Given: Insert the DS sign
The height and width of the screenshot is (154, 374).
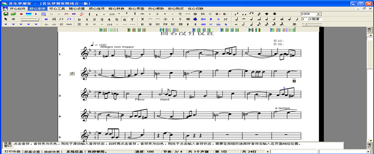Looking at the screenshot, I should 158,24.
